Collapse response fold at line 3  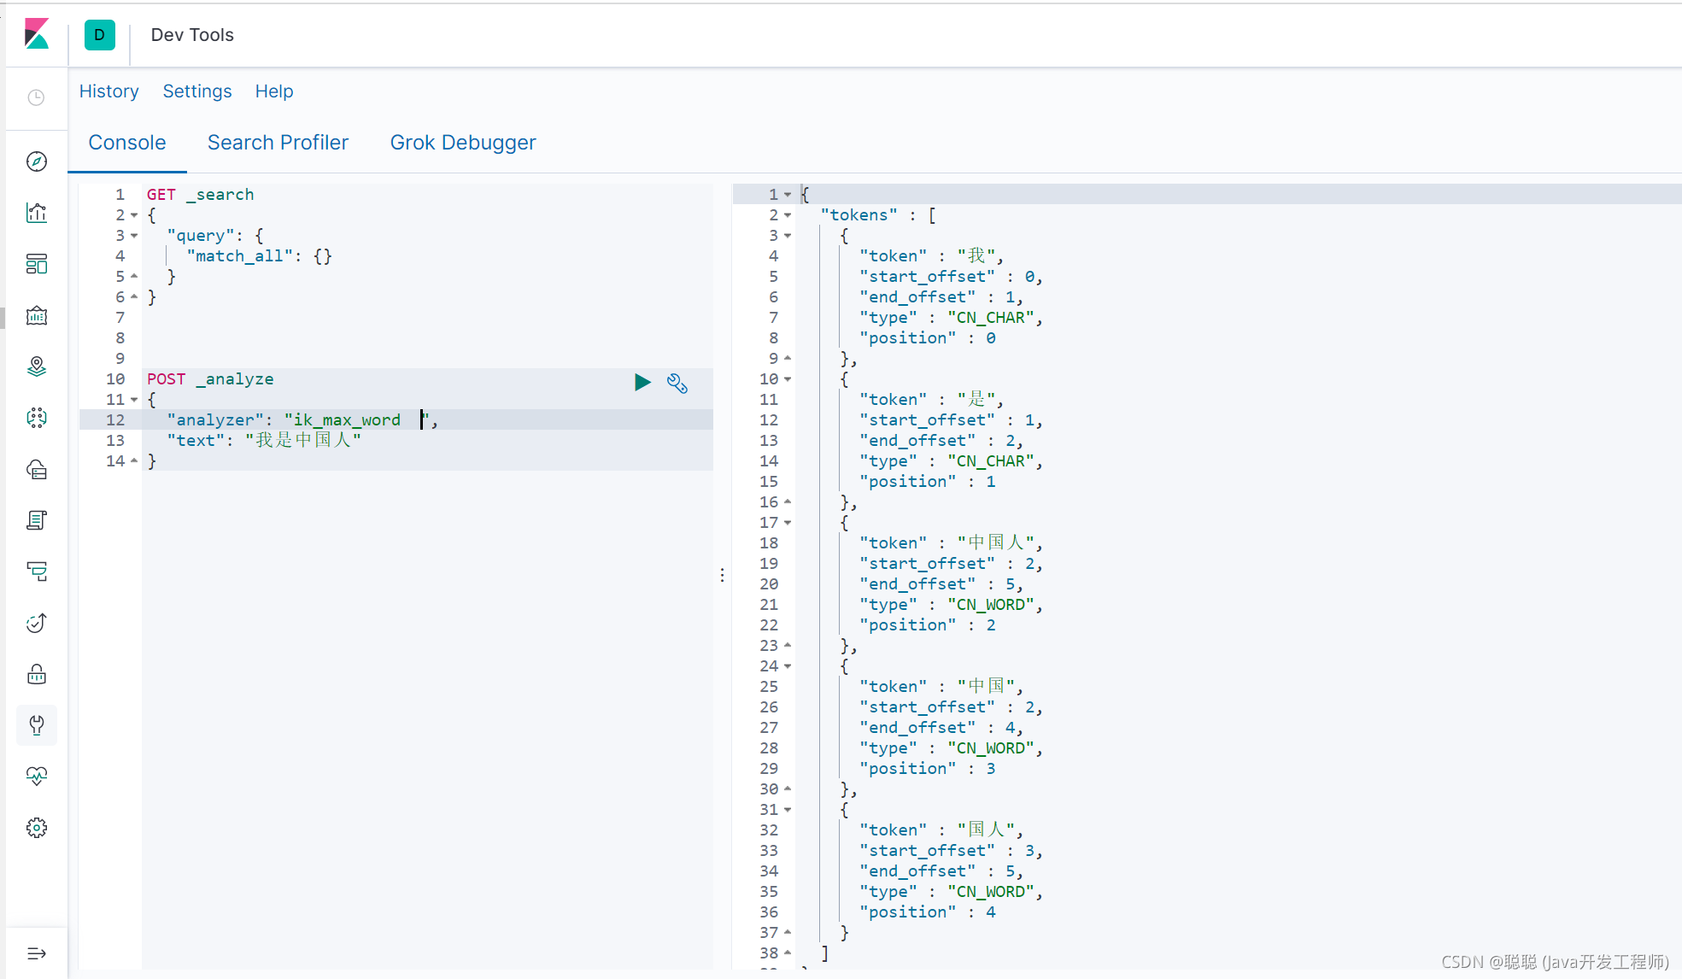(788, 236)
